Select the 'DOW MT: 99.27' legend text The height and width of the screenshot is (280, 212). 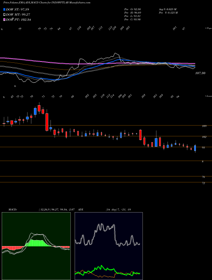pyautogui.click(x=18, y=15)
